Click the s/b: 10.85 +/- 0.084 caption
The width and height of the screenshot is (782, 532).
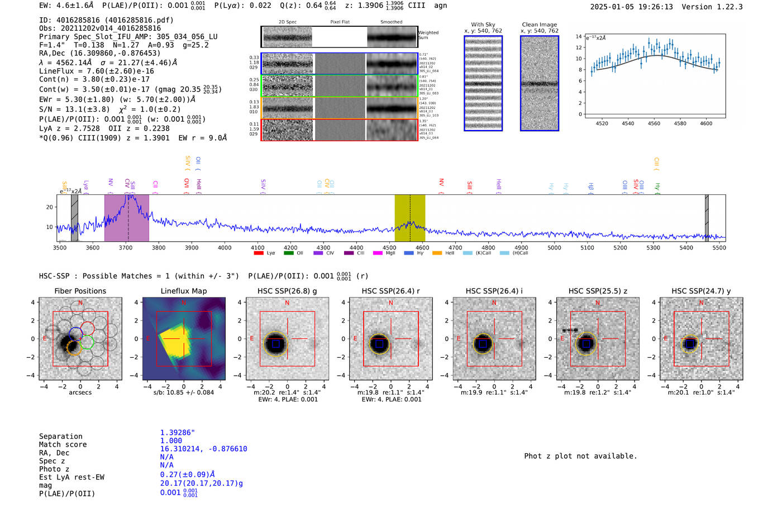click(184, 392)
